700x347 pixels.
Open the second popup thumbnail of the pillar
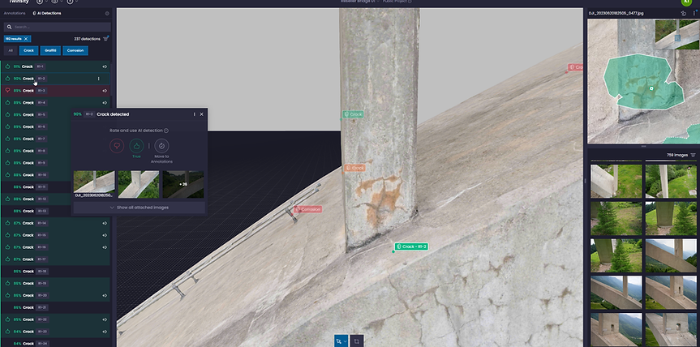pyautogui.click(x=139, y=184)
